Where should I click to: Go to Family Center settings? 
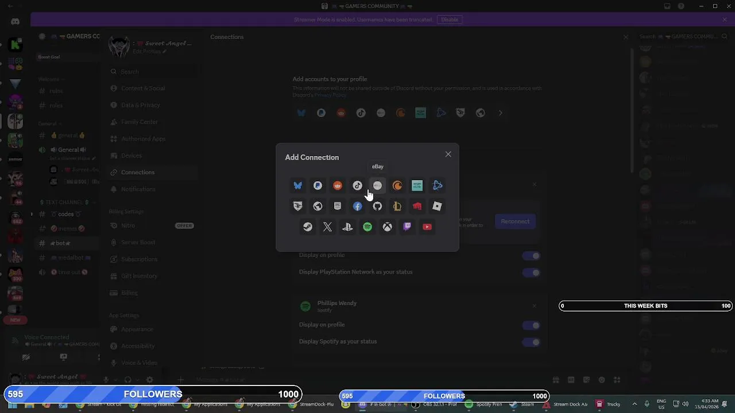click(x=152, y=122)
